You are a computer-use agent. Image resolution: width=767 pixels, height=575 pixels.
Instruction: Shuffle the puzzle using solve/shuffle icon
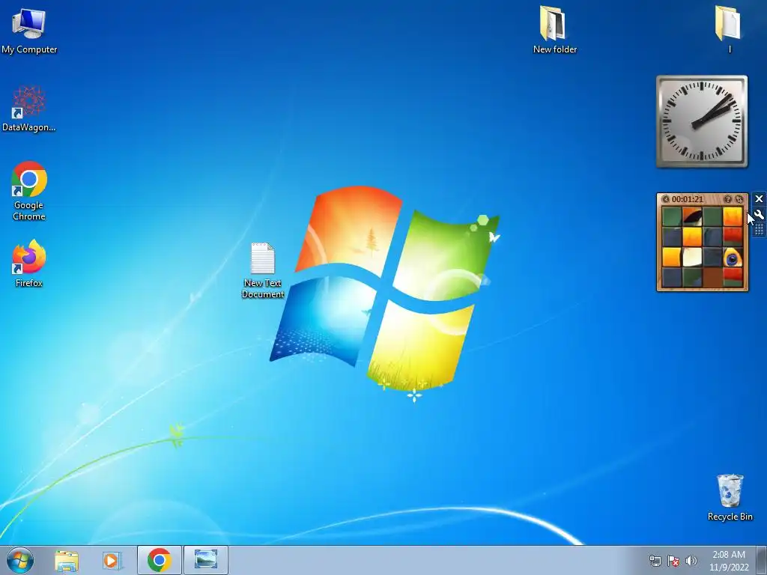(739, 199)
